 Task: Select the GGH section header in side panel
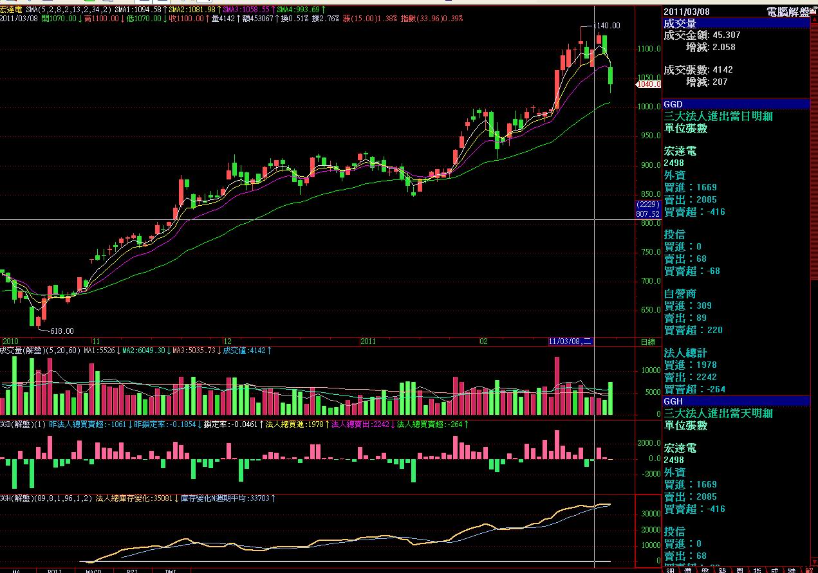coord(736,401)
